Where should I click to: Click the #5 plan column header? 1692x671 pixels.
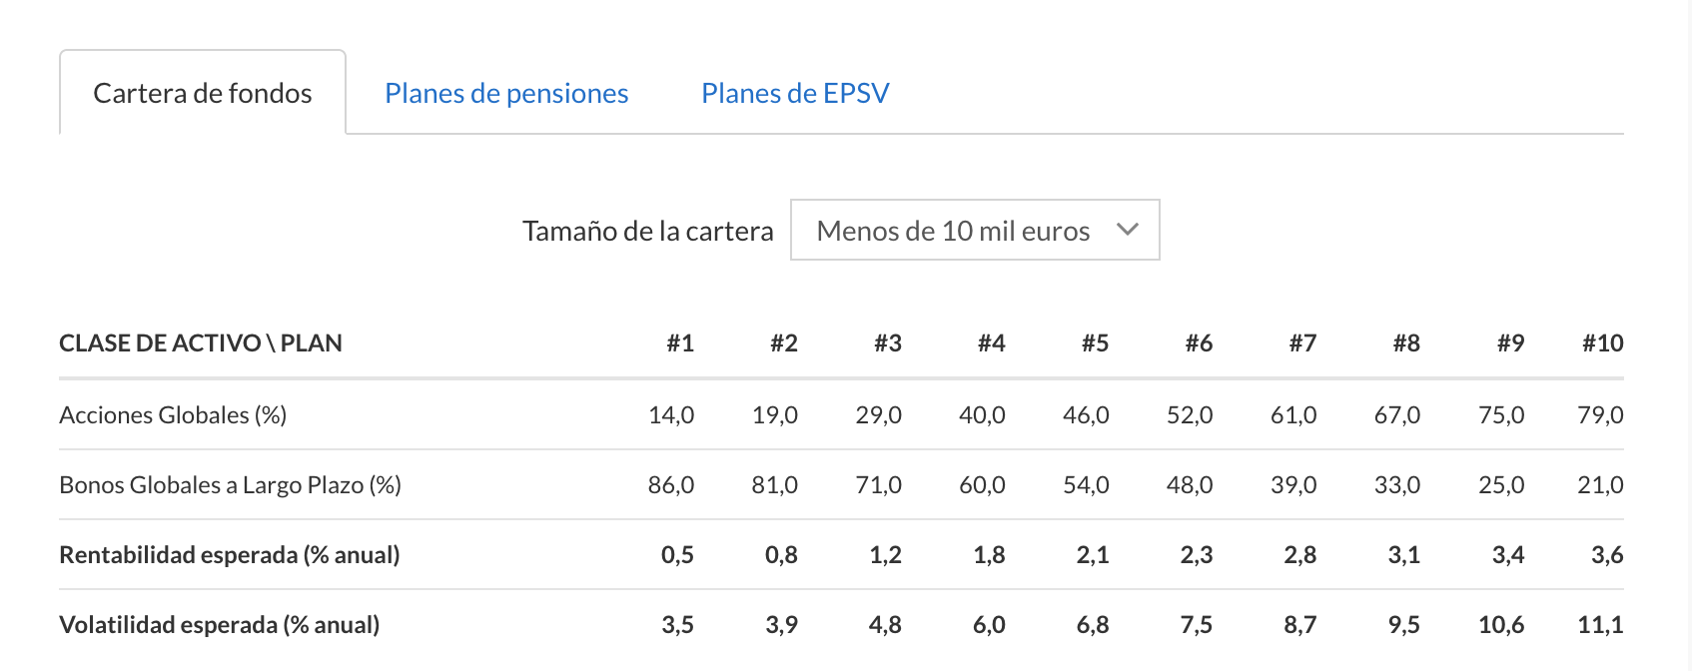(x=1095, y=343)
